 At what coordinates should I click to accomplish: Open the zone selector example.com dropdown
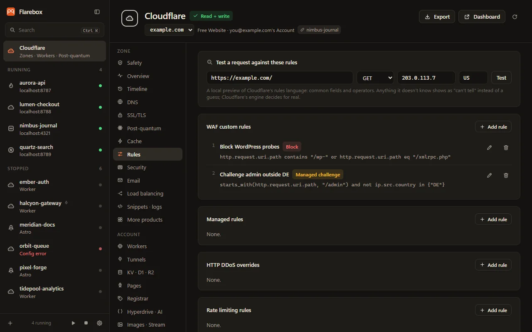[x=169, y=30]
